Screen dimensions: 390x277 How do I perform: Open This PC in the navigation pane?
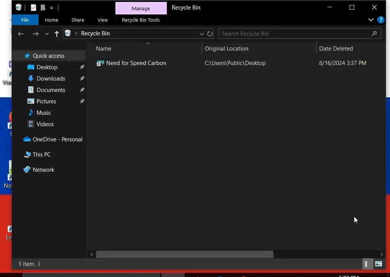(42, 155)
